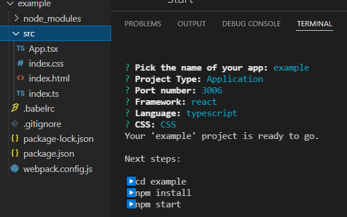Click the git icon beside .gitignore

click(x=15, y=124)
